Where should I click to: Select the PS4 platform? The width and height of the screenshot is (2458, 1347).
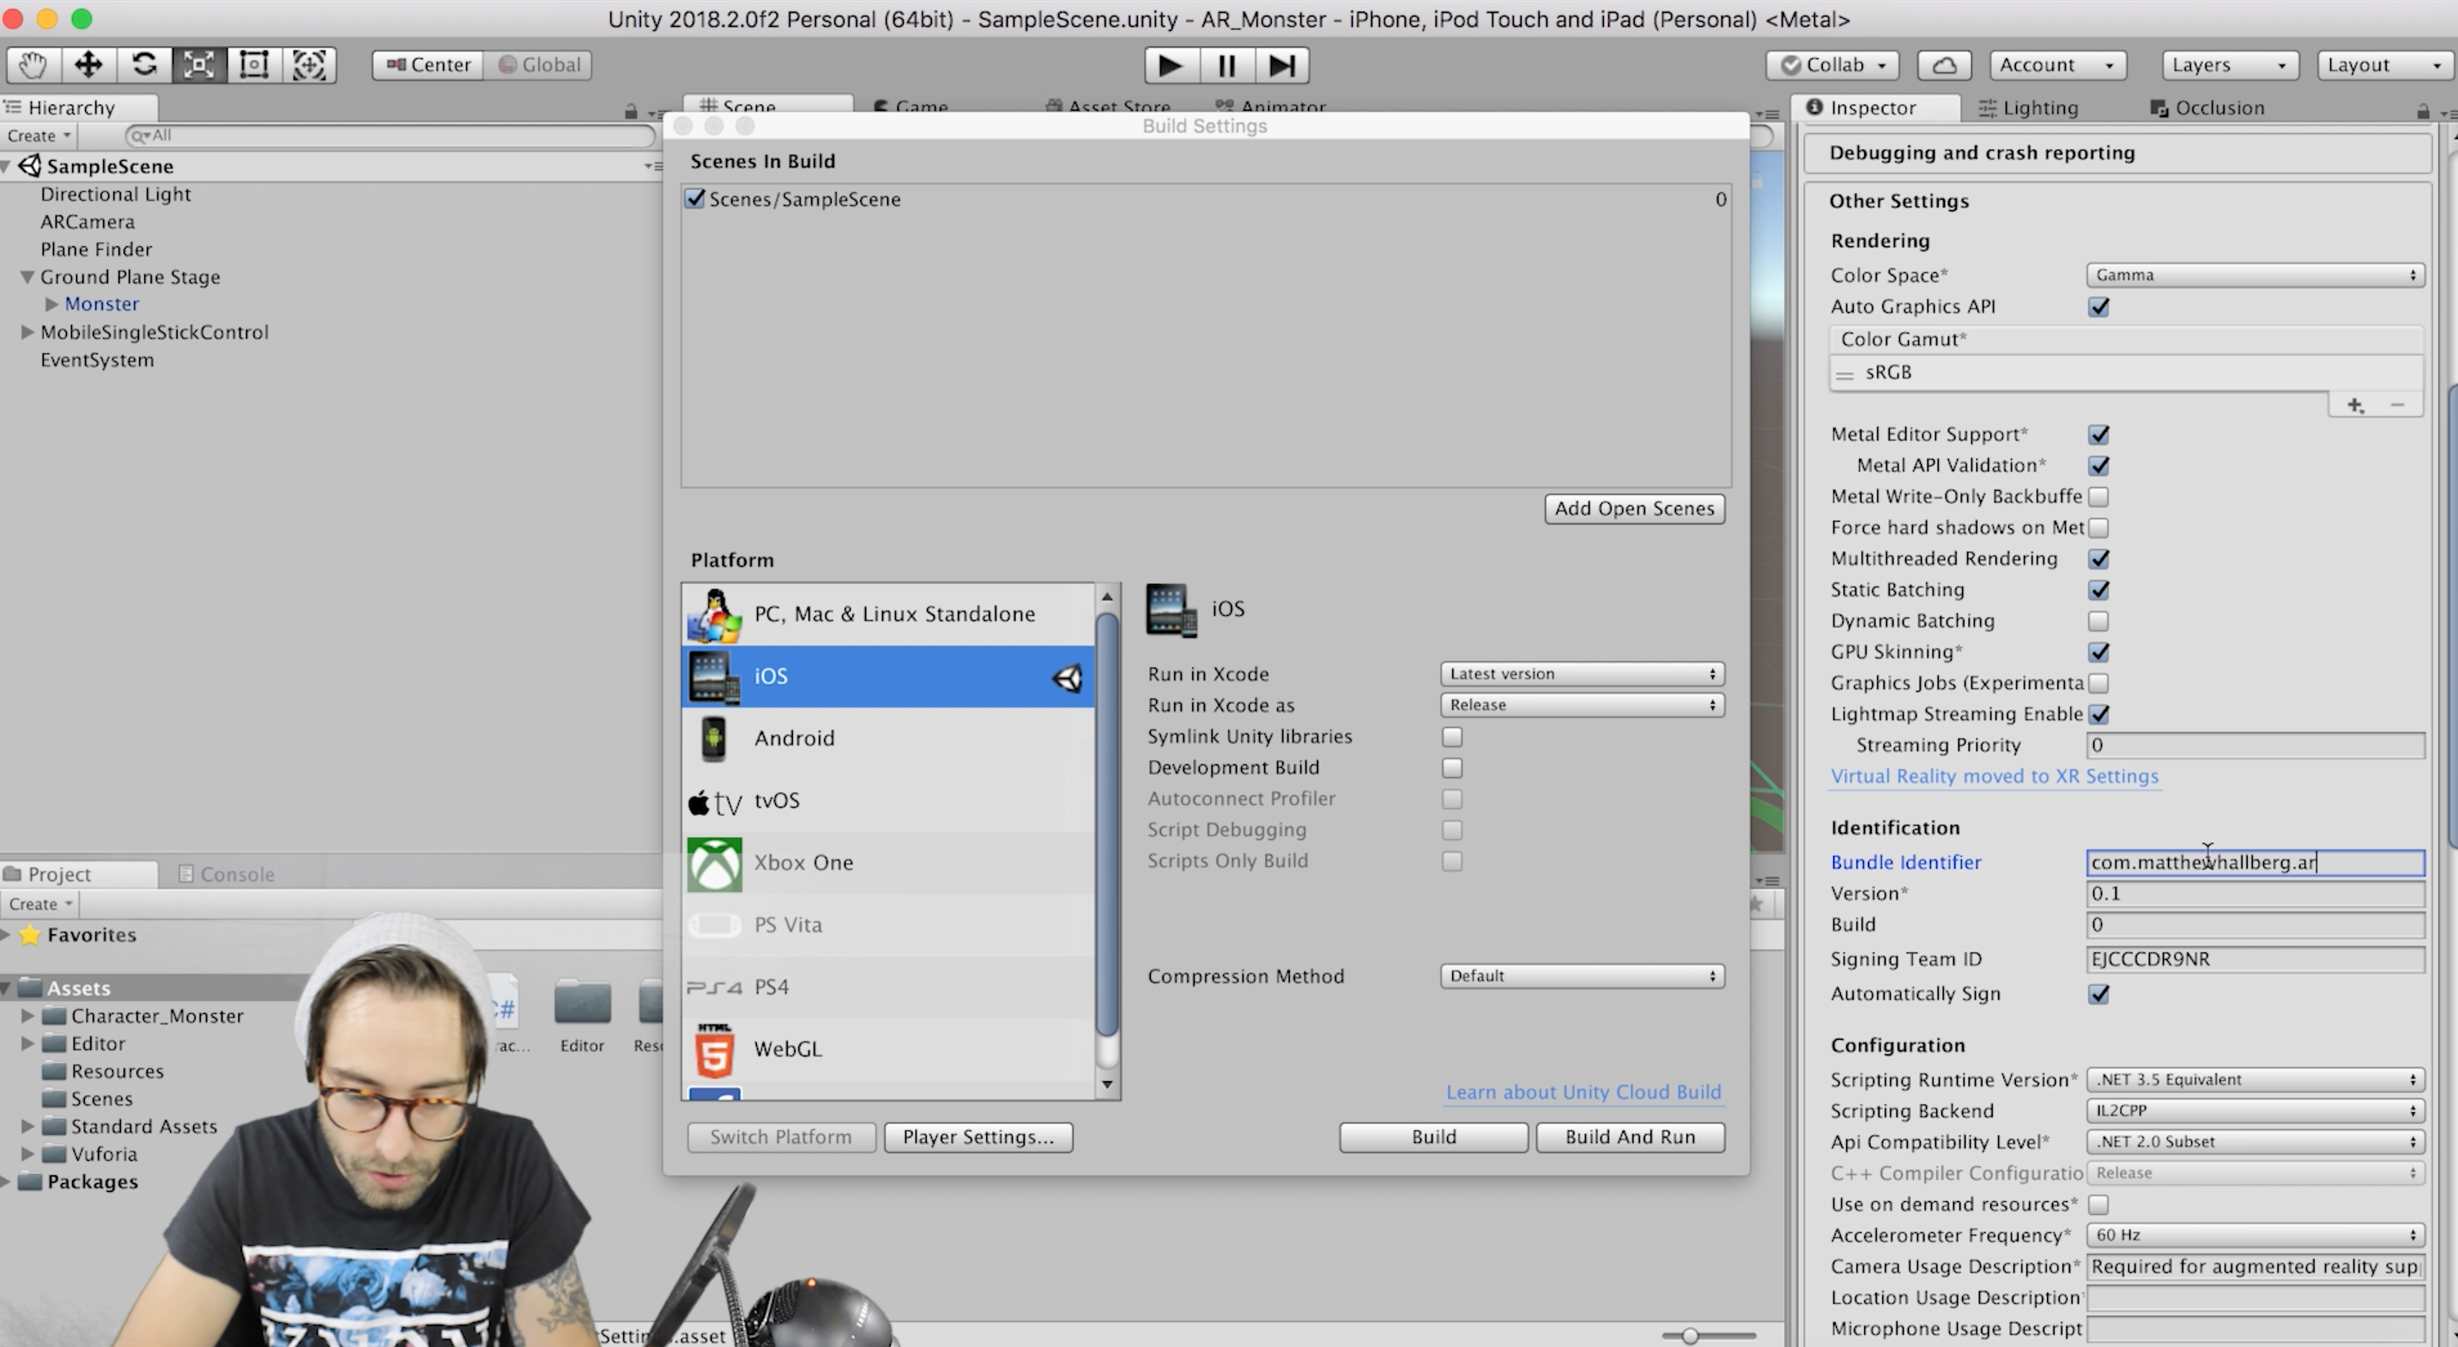tap(888, 987)
